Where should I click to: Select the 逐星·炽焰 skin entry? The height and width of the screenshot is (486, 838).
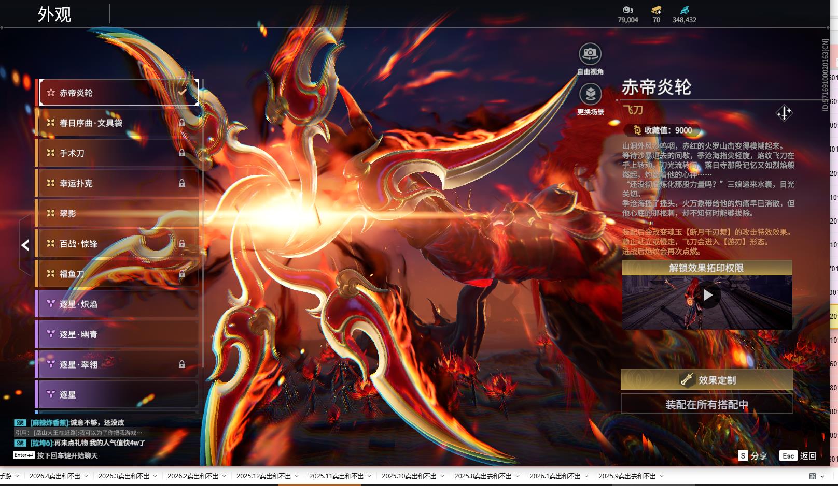[117, 304]
